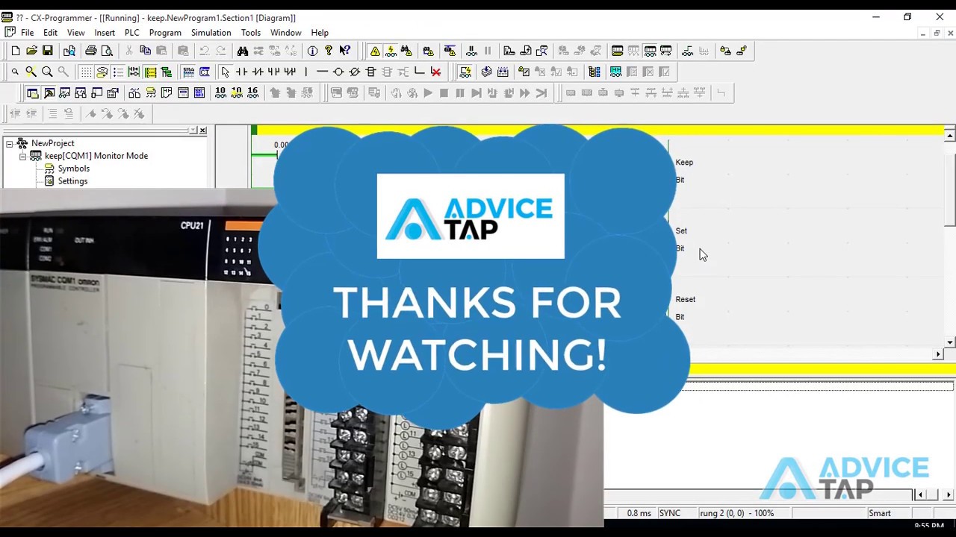
Task: Select the New PLC Instruction tool
Action: tap(370, 72)
